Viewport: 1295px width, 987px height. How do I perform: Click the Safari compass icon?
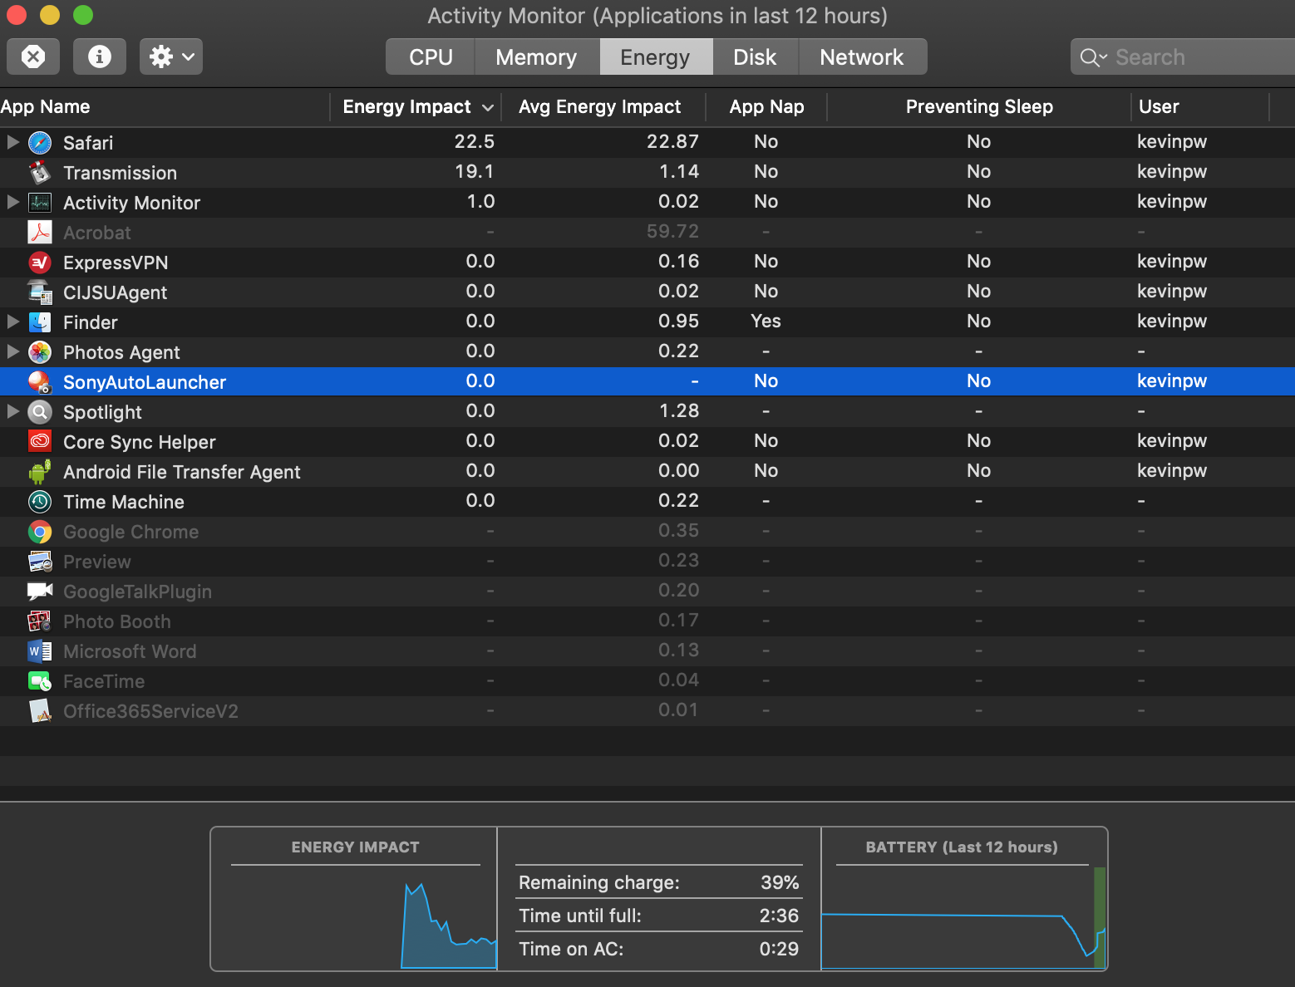click(40, 143)
